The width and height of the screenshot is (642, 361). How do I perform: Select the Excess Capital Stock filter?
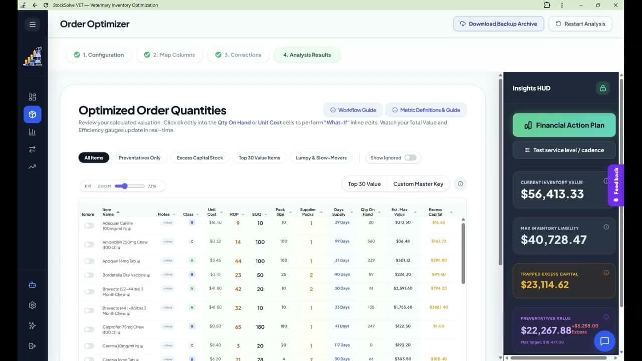[200, 158]
